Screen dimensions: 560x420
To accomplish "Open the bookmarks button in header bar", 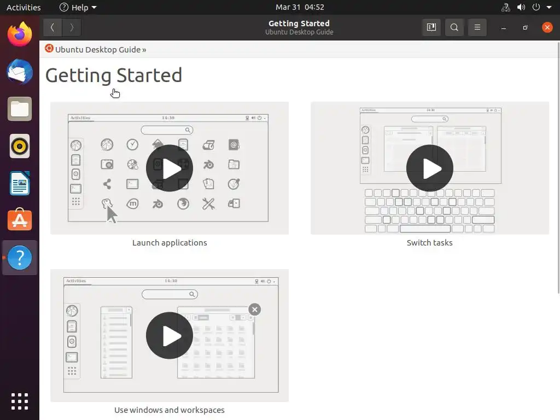I will tap(431, 27).
